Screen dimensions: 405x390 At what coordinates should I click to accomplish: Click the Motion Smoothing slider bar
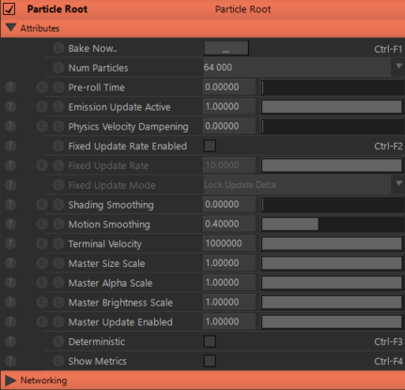click(333, 224)
